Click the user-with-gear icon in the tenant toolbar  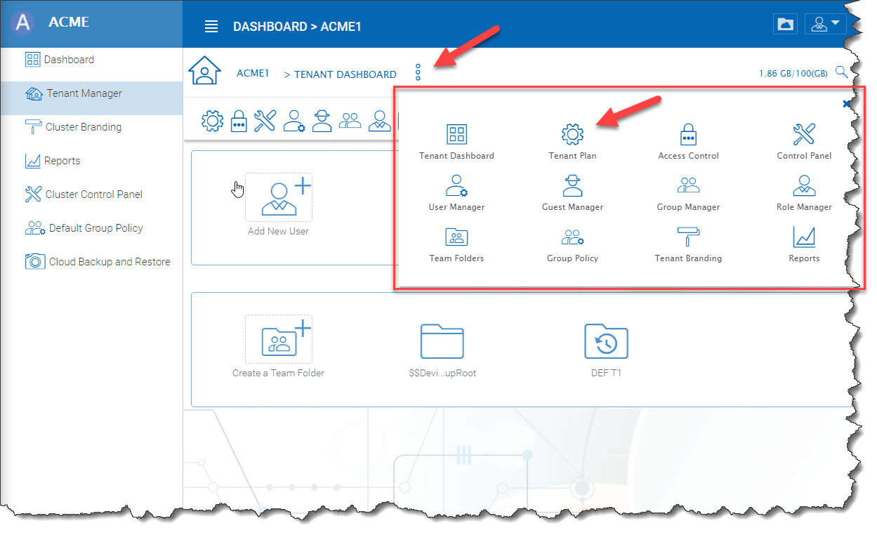294,121
